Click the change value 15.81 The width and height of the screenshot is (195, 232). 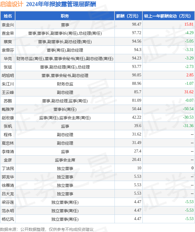click(x=189, y=24)
